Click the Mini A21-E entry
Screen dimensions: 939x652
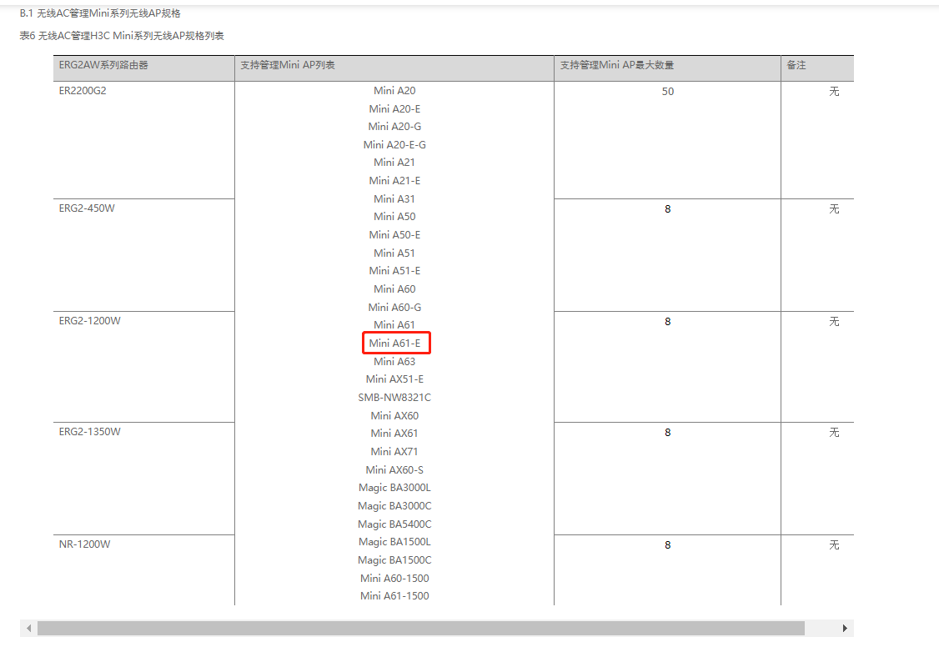point(394,181)
